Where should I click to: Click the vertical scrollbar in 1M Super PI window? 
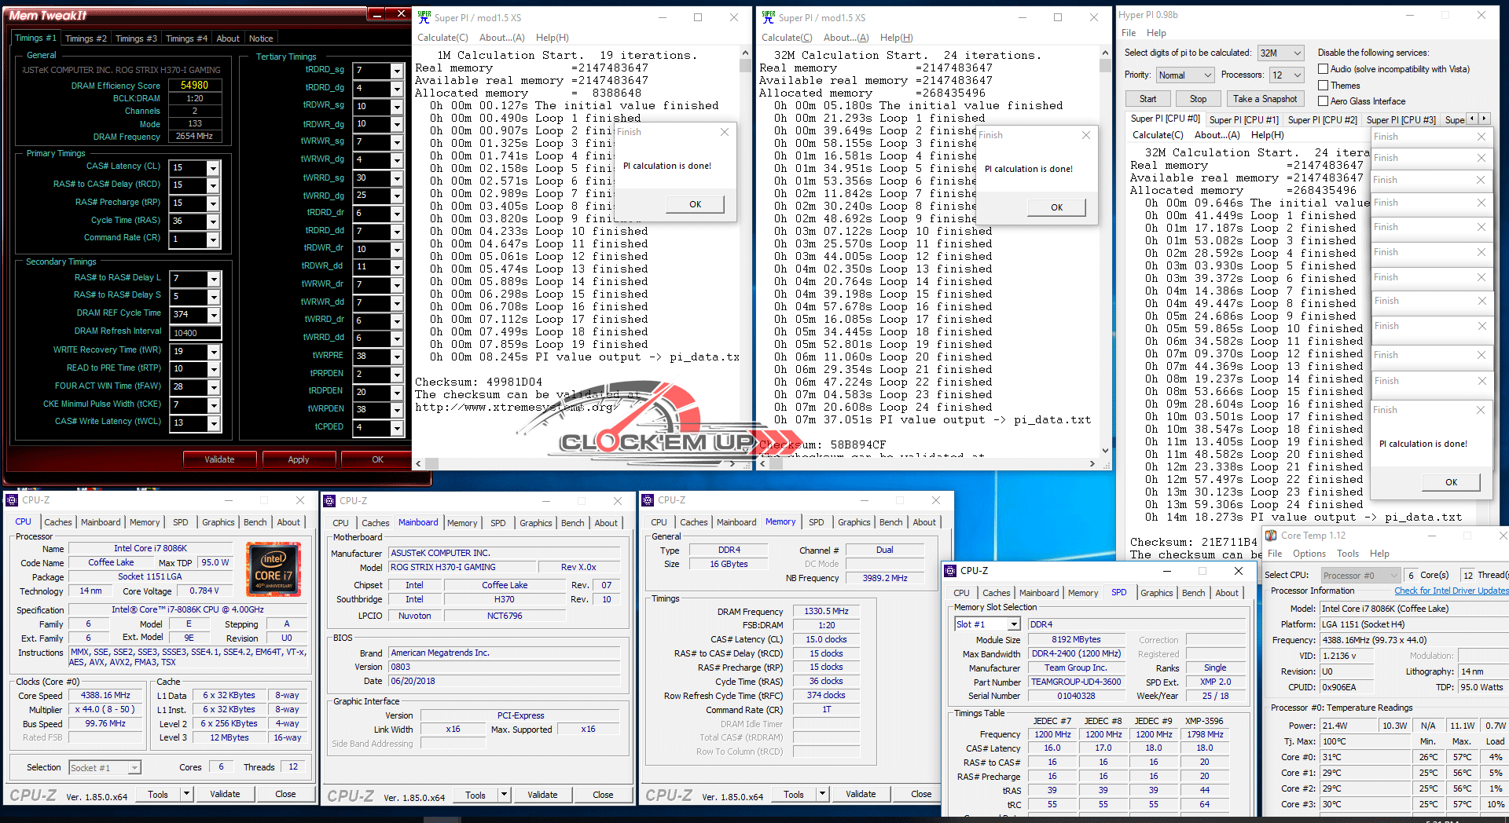coord(745,251)
